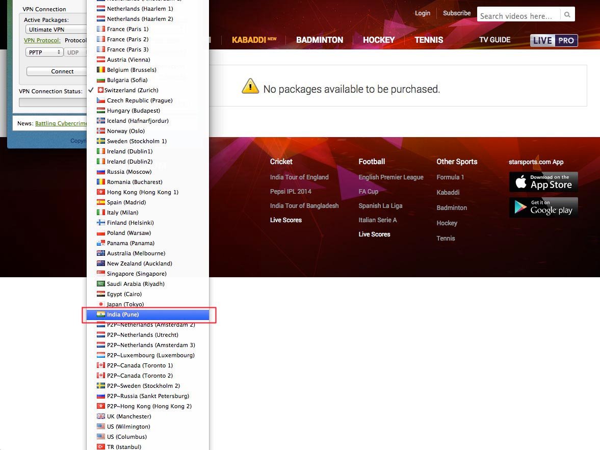Pick P2P~Luxembourg (Luxembourg) server

pos(148,355)
